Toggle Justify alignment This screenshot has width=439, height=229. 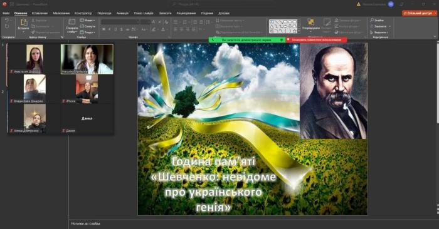tap(193, 29)
